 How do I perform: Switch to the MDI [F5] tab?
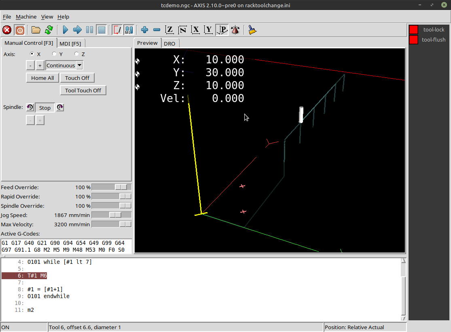[70, 44]
